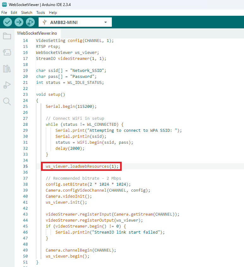Viewport: 244px width, 267px height.
Task: Click line 35 loadWebResources code
Action: point(82,166)
